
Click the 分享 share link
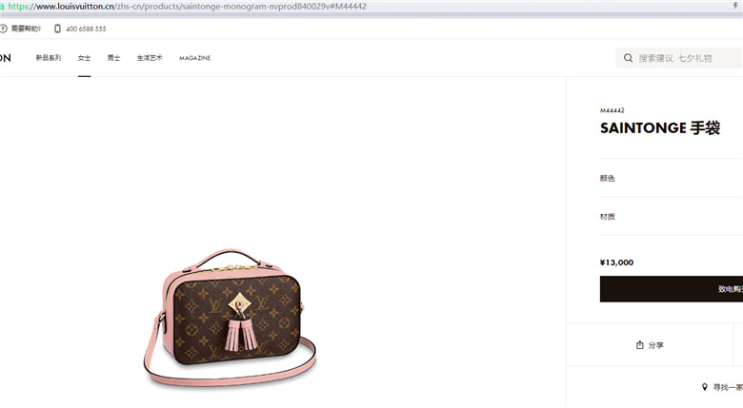pyautogui.click(x=655, y=345)
